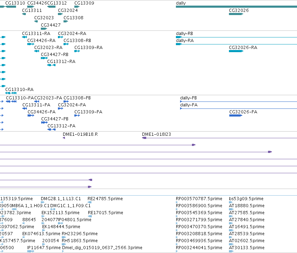Select the CG32024 gene label
Screen dimensions: 297x253
click(x=68, y=10)
